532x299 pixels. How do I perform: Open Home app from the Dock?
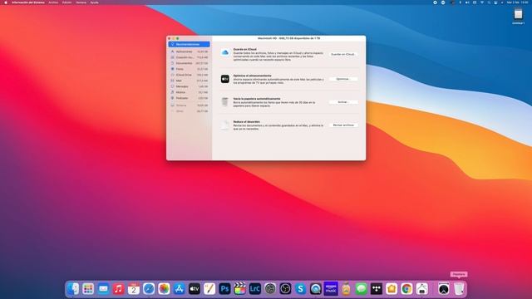click(x=392, y=289)
